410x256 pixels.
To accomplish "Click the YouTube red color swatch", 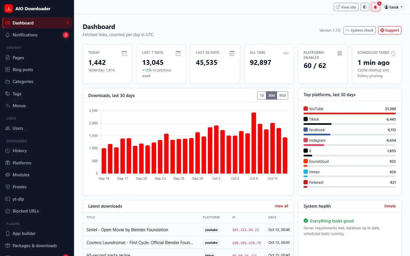I will click(x=306, y=109).
